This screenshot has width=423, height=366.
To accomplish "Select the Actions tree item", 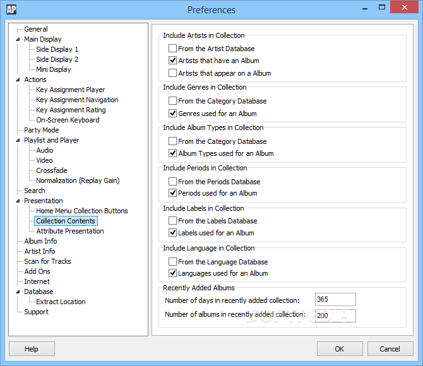I will point(35,80).
